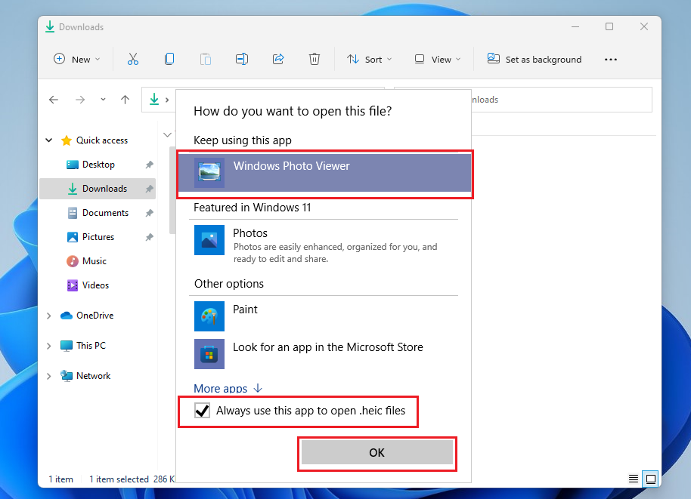The height and width of the screenshot is (499, 691).
Task: Go forward with the right arrow
Action: coord(80,100)
